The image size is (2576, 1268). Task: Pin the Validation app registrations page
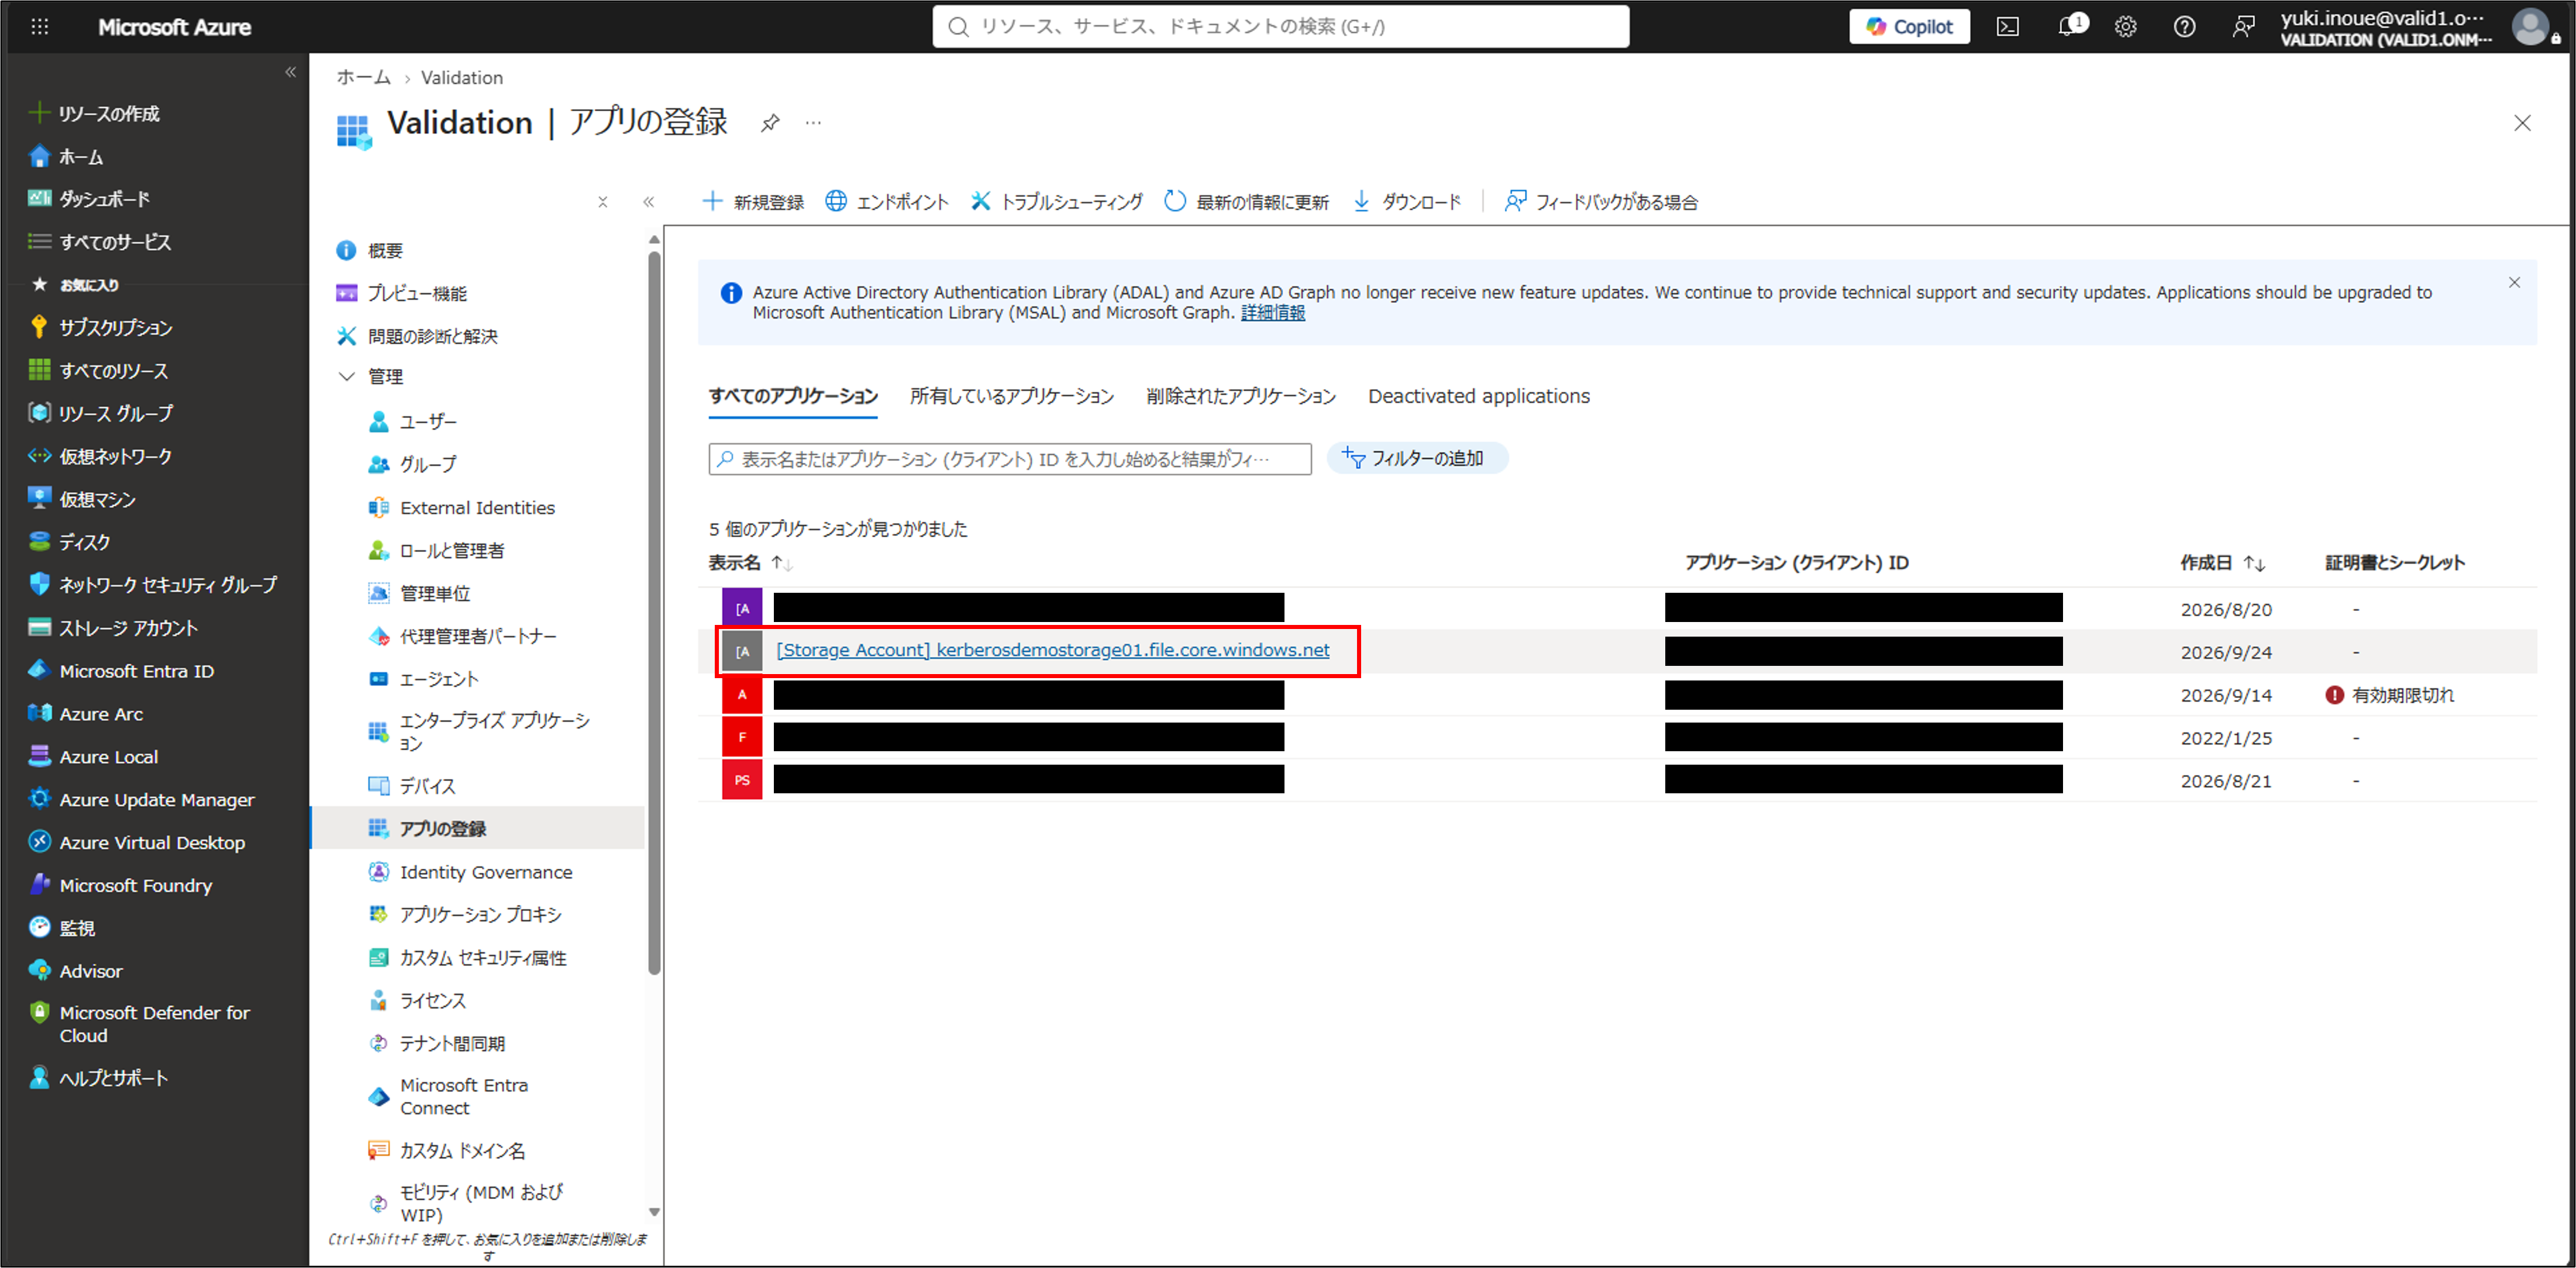click(769, 123)
